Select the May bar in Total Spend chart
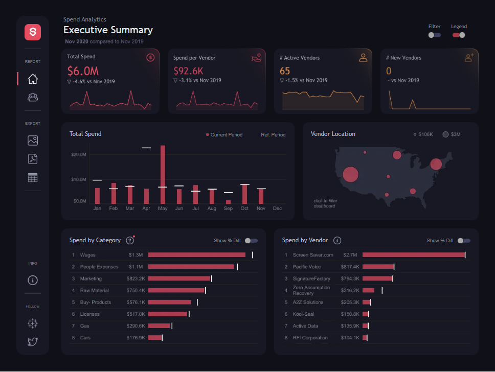Screen dimensions: 495x372 click(x=163, y=174)
